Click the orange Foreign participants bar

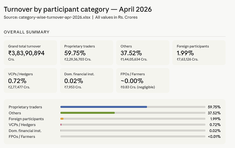tap(62, 119)
